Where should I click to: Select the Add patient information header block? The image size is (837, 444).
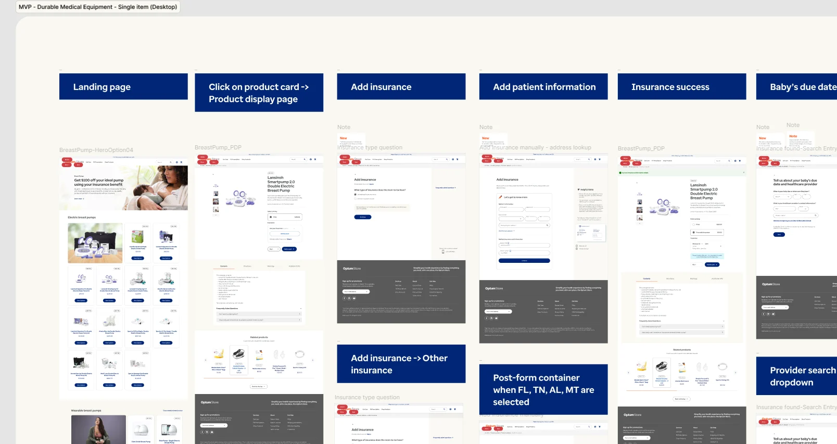click(x=543, y=86)
